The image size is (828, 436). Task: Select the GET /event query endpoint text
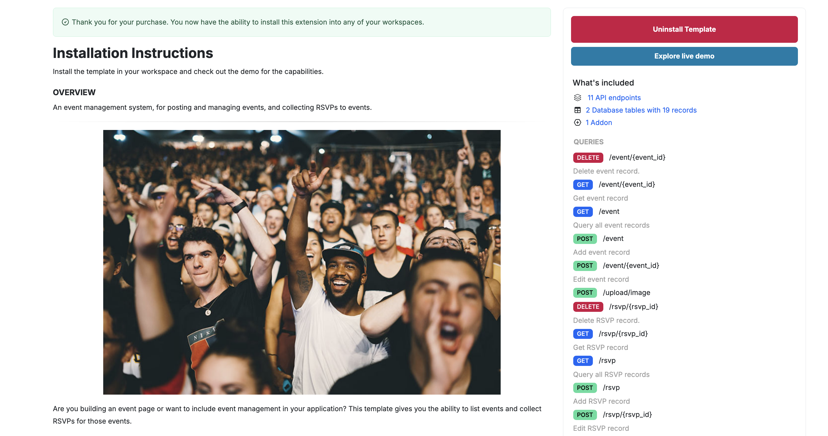click(x=609, y=211)
